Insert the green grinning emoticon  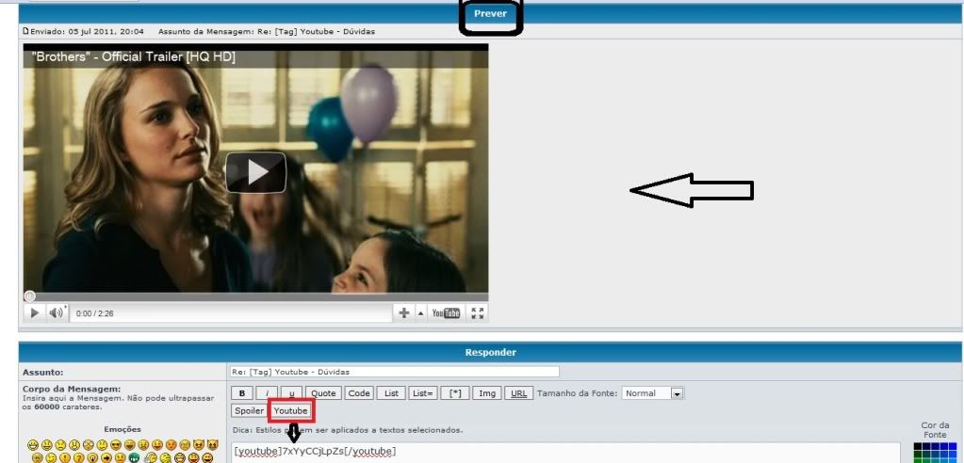coord(134,458)
